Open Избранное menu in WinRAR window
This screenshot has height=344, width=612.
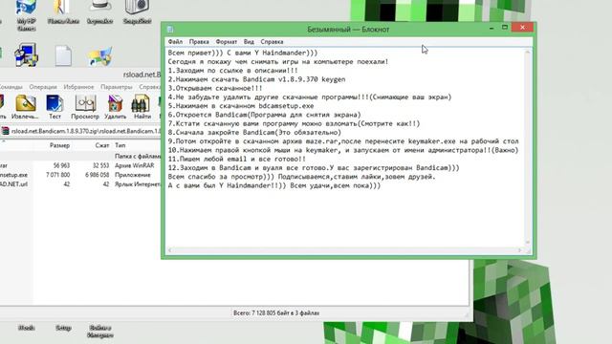78,87
